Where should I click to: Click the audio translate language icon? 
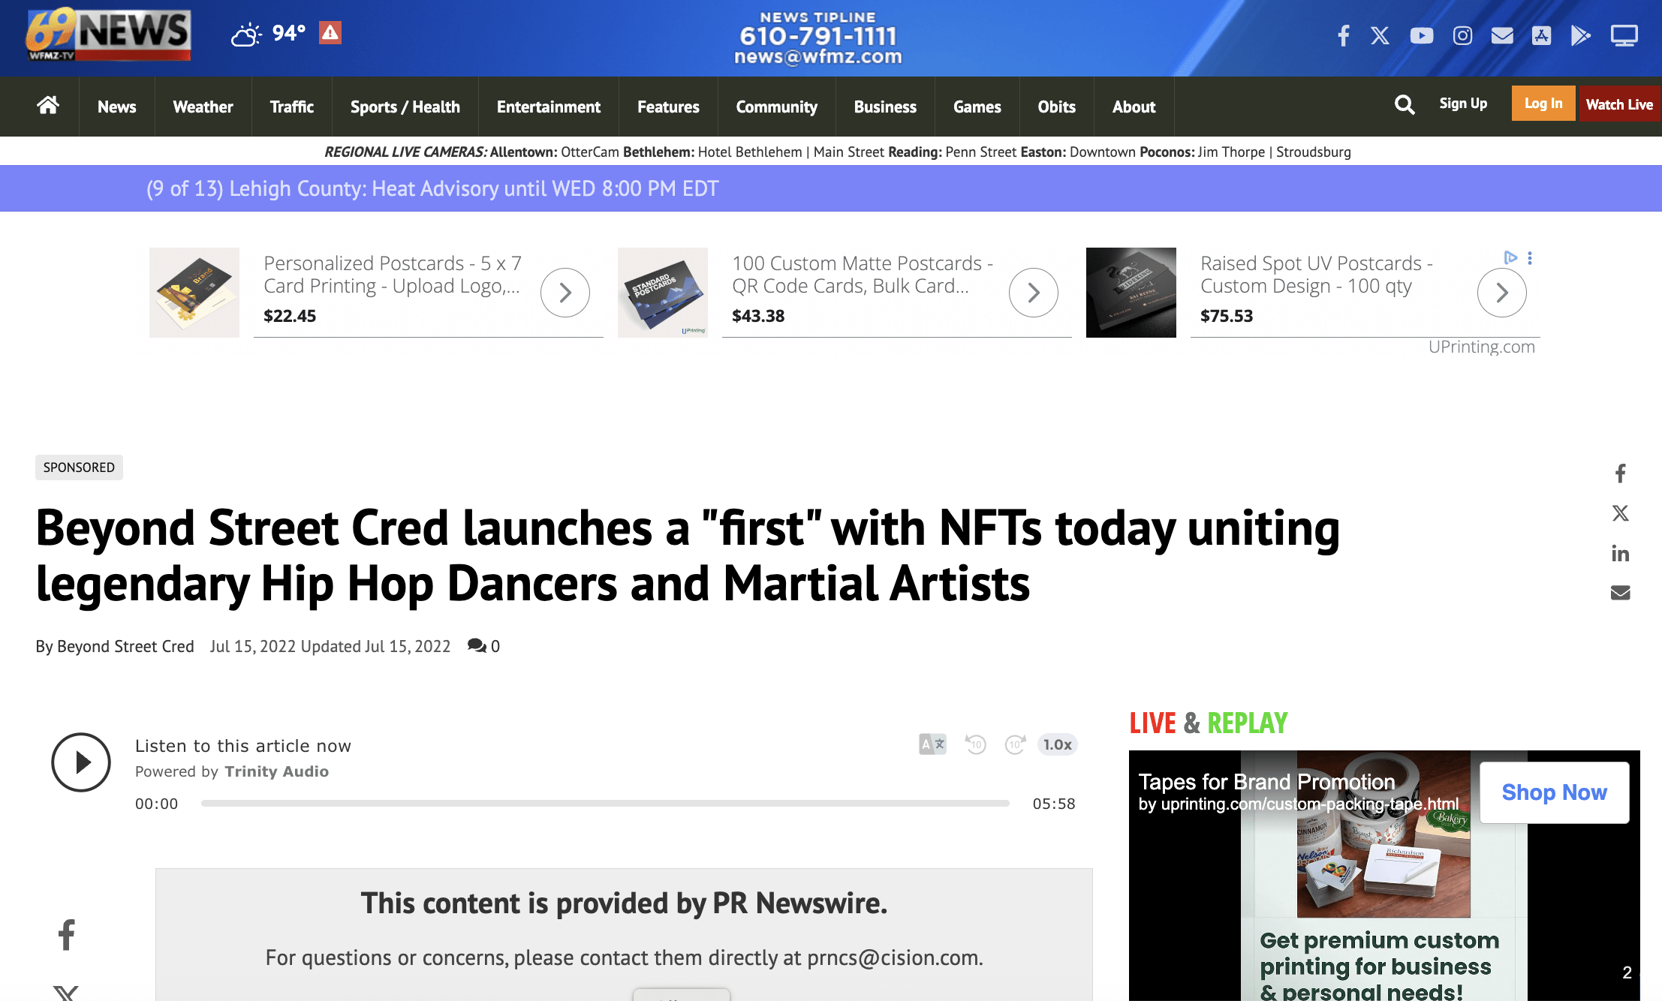pyautogui.click(x=932, y=744)
